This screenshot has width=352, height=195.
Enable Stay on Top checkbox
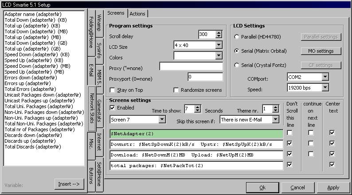(113, 90)
